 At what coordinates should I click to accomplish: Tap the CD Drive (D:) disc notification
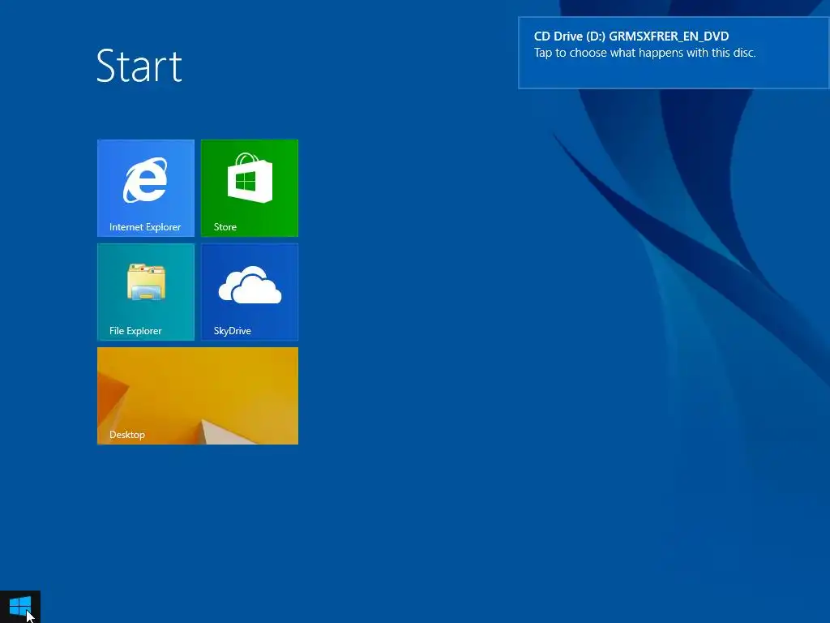pyautogui.click(x=674, y=53)
